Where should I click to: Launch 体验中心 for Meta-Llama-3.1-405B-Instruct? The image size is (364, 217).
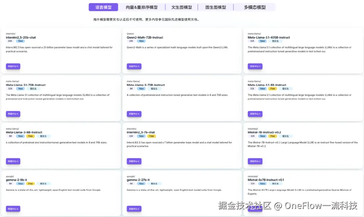point(255,66)
